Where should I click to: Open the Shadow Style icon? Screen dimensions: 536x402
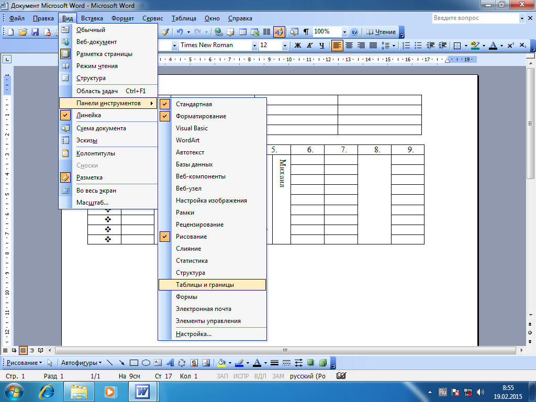(x=310, y=362)
